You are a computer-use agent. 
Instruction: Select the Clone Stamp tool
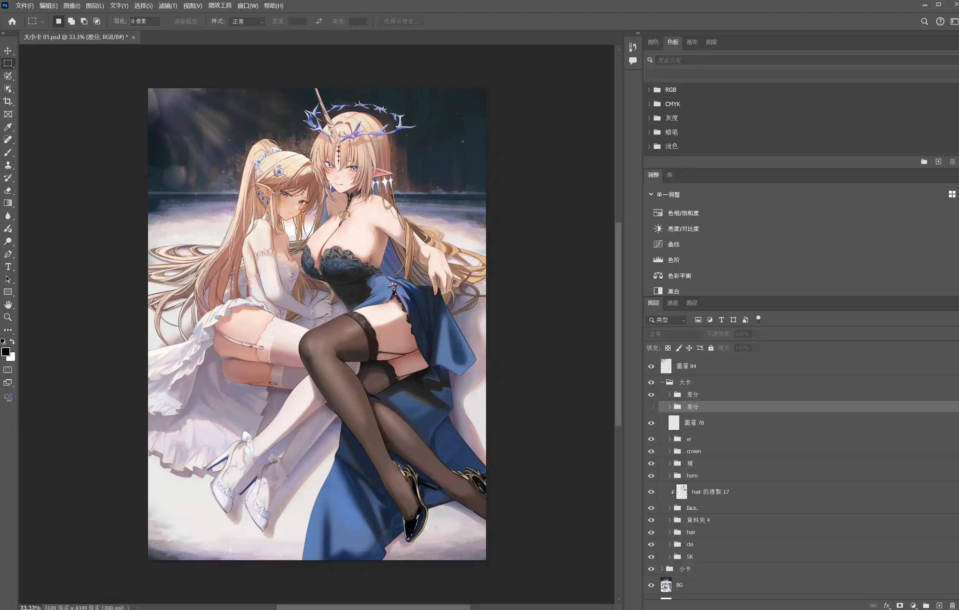click(x=7, y=165)
